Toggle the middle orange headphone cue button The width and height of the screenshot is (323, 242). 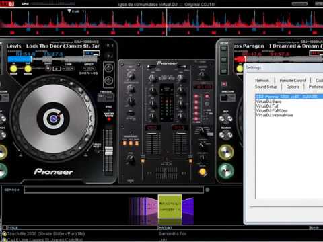coord(131,143)
